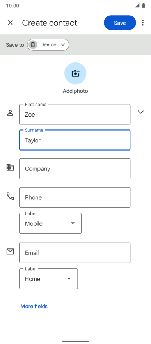This screenshot has height=344, width=151.
Task: Close the Create contact screen
Action: [x=10, y=23]
